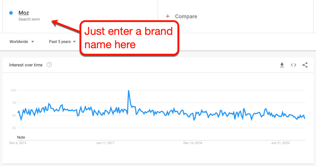Image resolution: width=316 pixels, height=166 pixels.
Task: Select the Dec 6, 2015 axis label
Action: [x=17, y=143]
